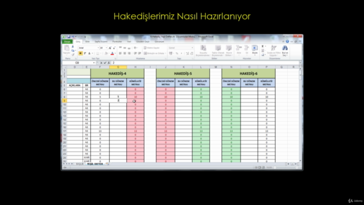
Task: Increase font size with the larger A icon
Action: pos(110,48)
